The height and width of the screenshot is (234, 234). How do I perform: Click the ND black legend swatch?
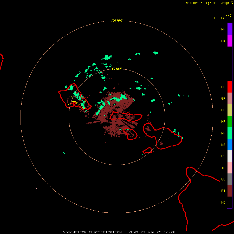pos(230,202)
